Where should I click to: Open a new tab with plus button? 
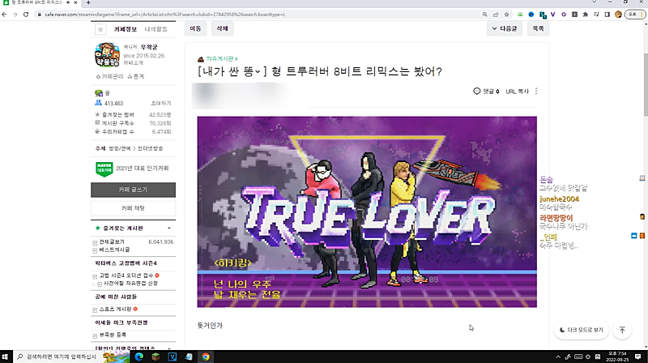[x=88, y=2]
